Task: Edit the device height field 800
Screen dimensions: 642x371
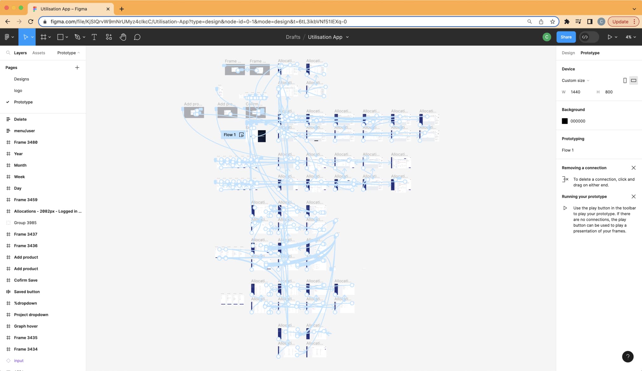Action: 609,92
